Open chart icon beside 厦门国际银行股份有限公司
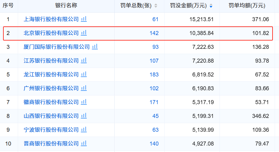Image resolution: width=279 pixels, height=152 pixels. (x=95, y=46)
